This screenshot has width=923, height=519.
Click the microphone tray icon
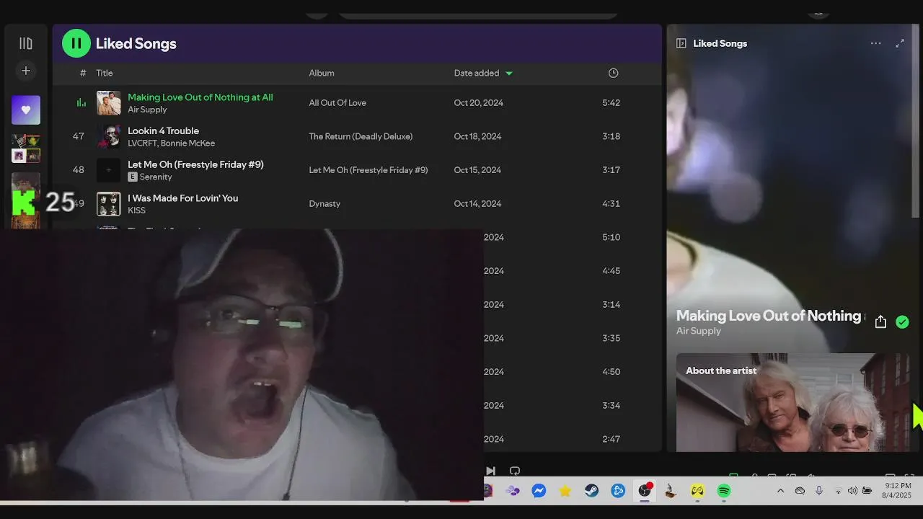click(x=819, y=491)
